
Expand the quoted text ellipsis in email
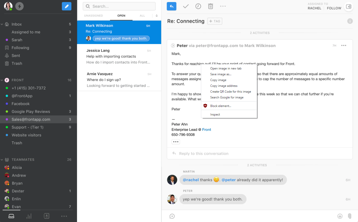click(176, 142)
